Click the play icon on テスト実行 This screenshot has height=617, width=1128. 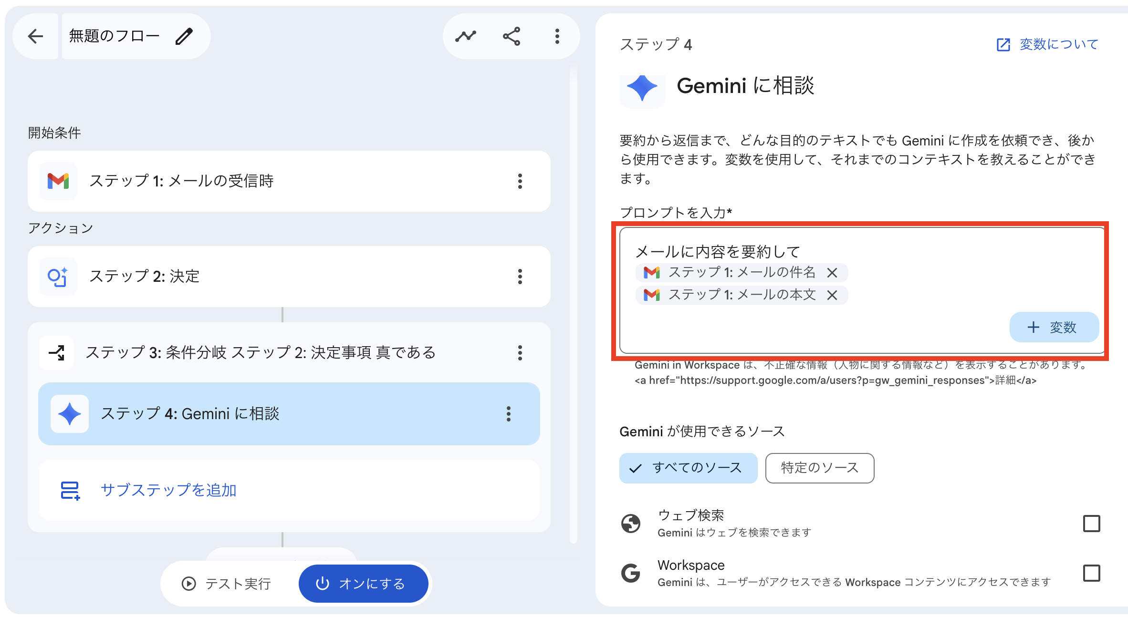189,584
